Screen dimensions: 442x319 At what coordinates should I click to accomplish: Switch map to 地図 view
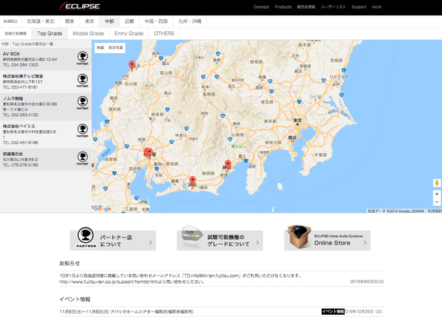[101, 48]
